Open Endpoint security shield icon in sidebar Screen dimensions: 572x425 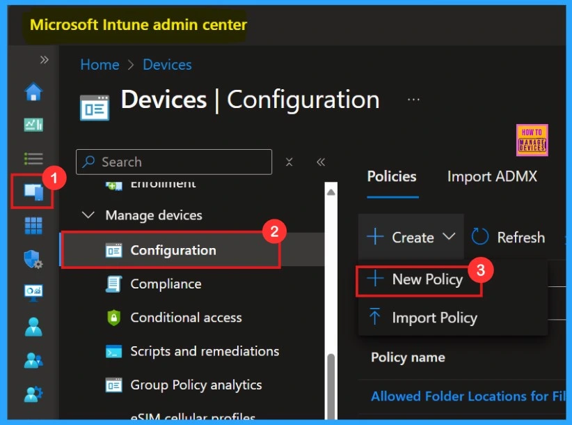coord(33,259)
